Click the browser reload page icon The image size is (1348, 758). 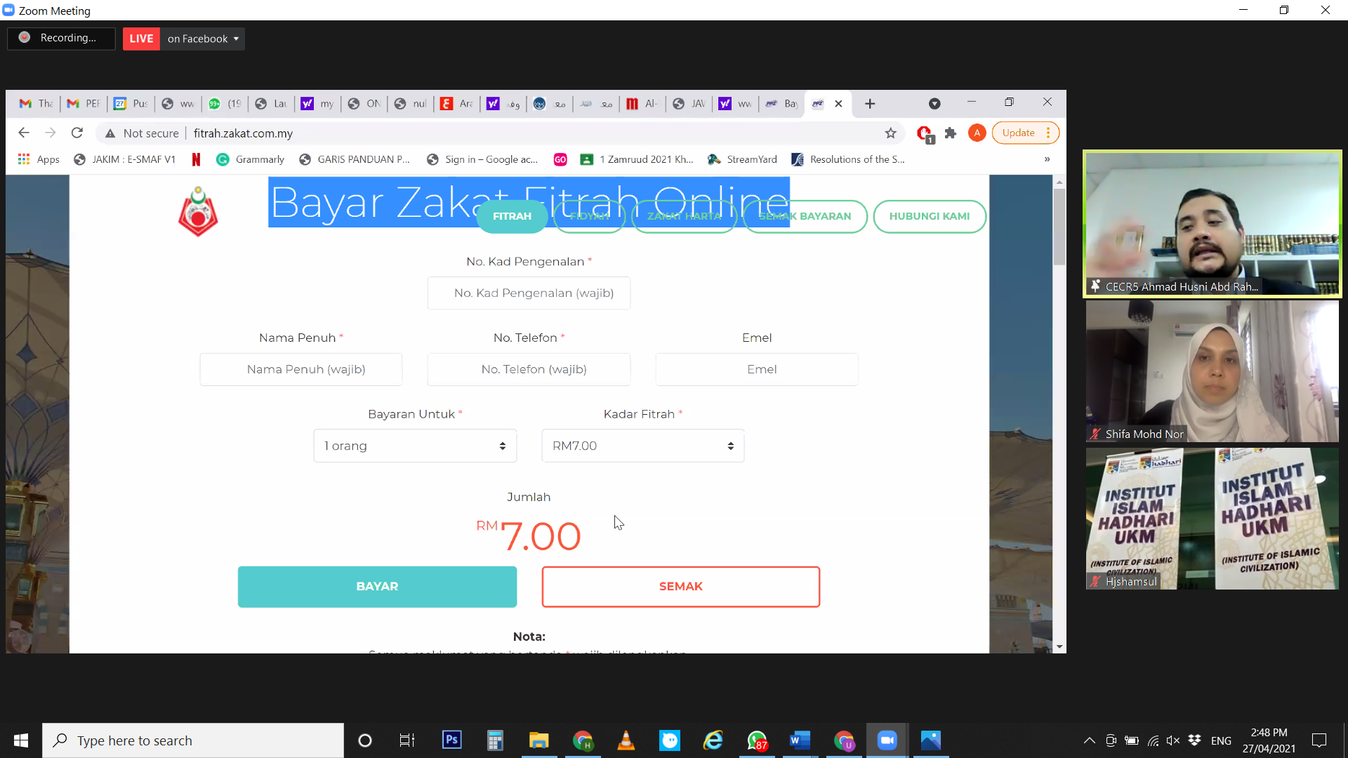click(77, 133)
